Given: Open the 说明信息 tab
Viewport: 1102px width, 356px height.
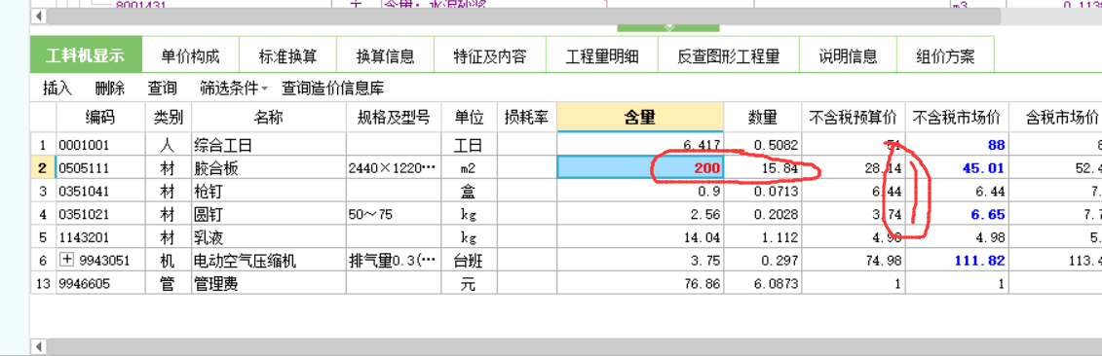Looking at the screenshot, I should pos(848,56).
